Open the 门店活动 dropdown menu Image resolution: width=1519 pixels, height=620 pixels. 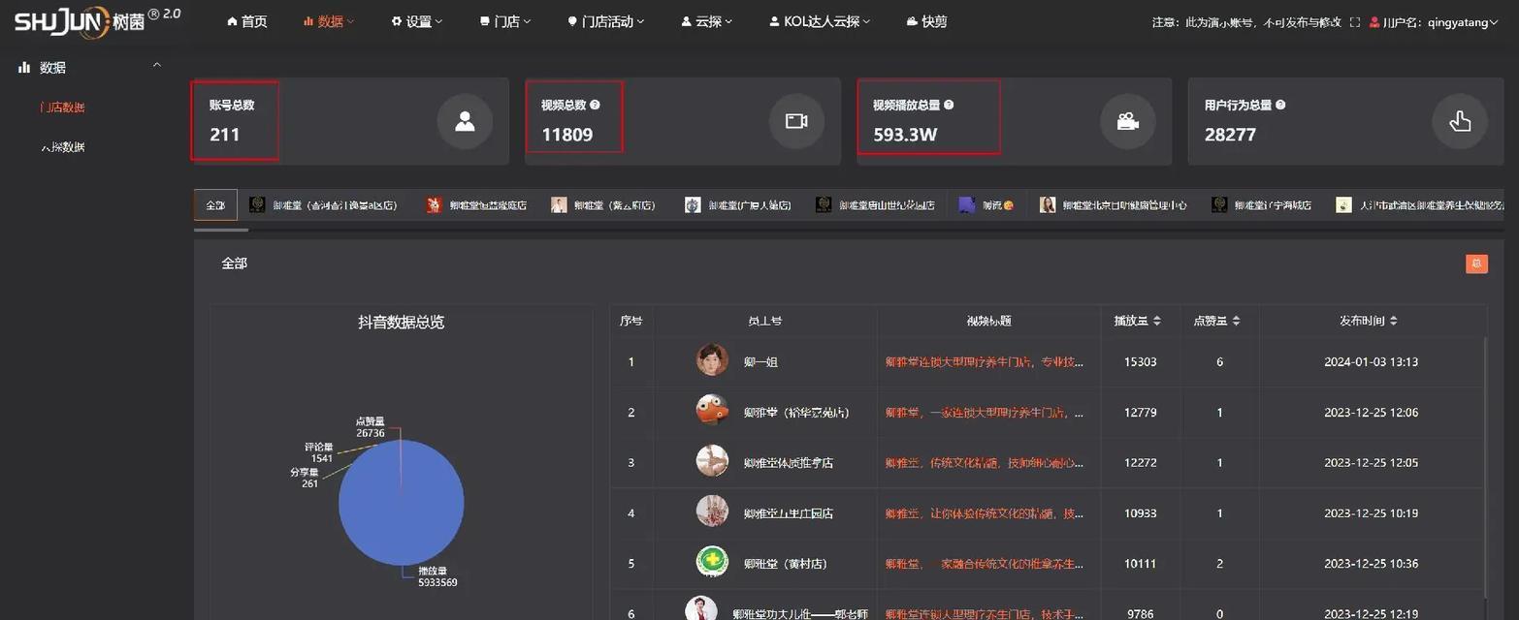[605, 21]
